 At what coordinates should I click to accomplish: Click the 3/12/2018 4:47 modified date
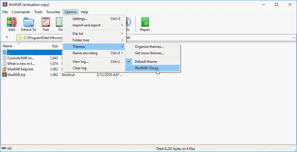tap(110, 75)
